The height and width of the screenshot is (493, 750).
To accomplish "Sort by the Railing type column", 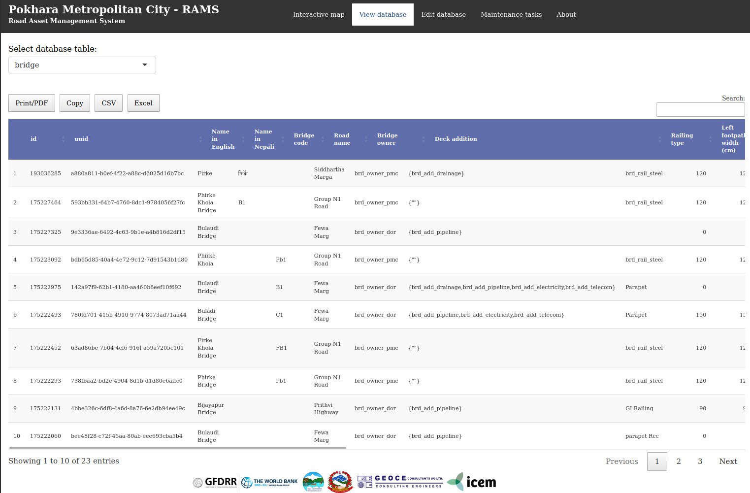I will 682,139.
